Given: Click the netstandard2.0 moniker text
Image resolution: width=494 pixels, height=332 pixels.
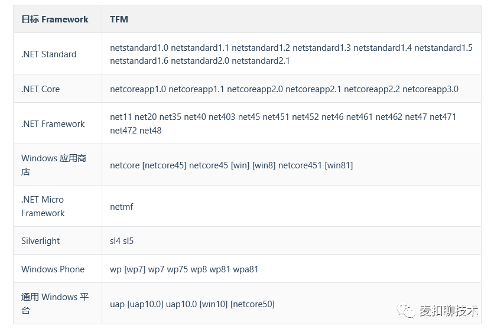Looking at the screenshot, I should tap(200, 61).
